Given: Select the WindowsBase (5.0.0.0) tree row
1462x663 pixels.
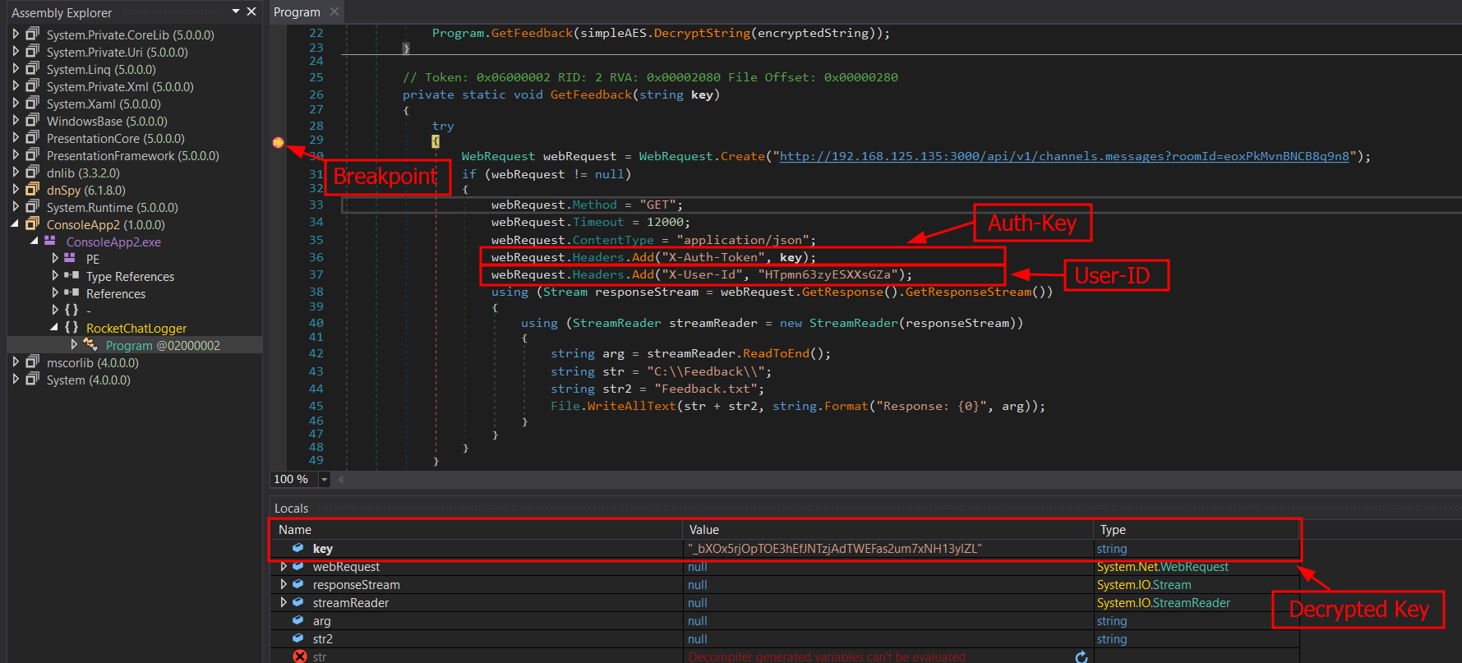Looking at the screenshot, I should coord(107,121).
